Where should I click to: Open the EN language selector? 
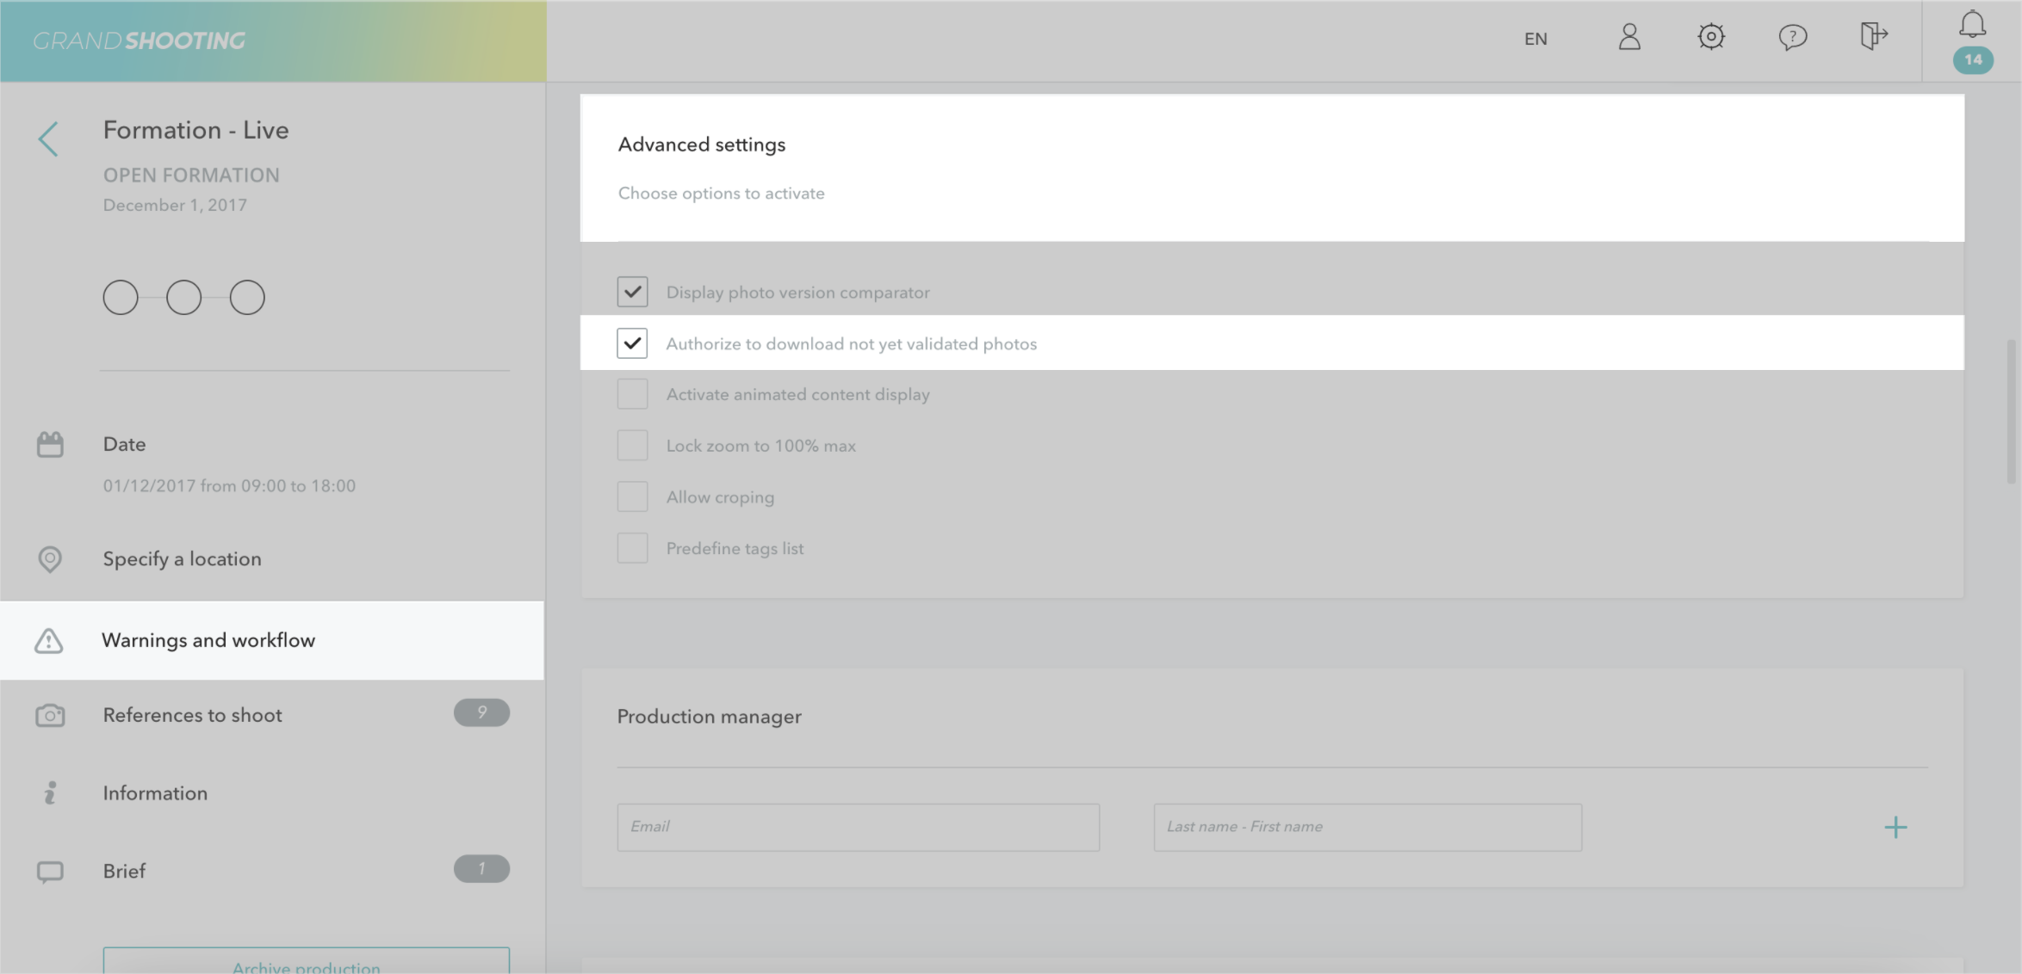(x=1535, y=39)
